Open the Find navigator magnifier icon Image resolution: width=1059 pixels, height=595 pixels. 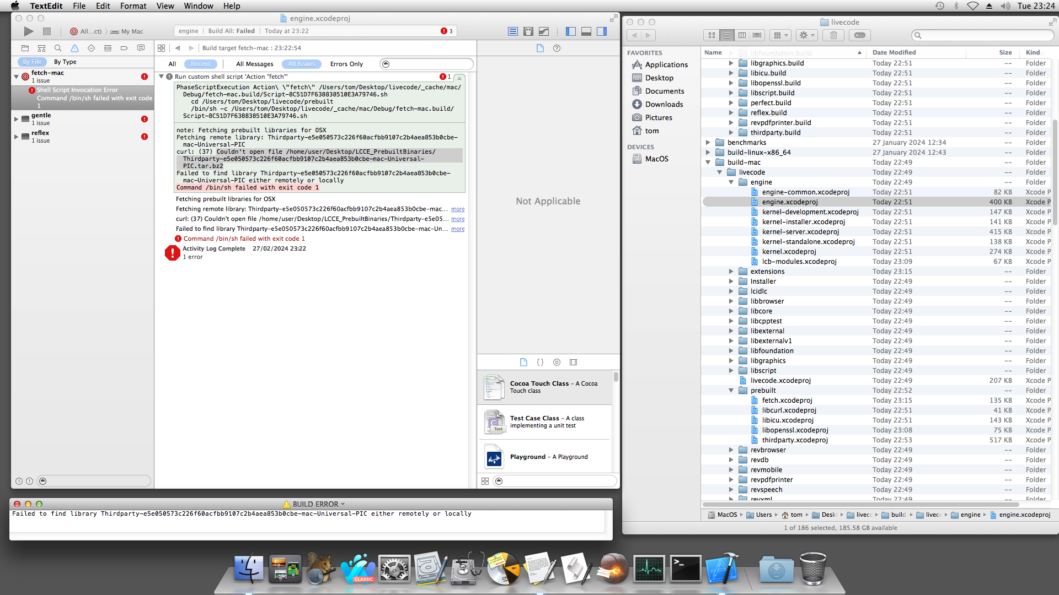point(58,48)
